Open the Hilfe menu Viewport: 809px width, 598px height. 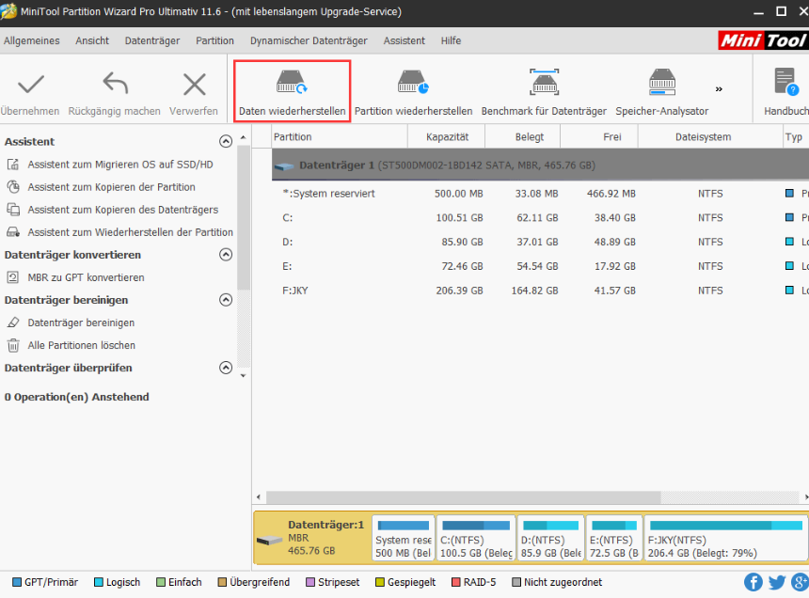click(x=451, y=40)
